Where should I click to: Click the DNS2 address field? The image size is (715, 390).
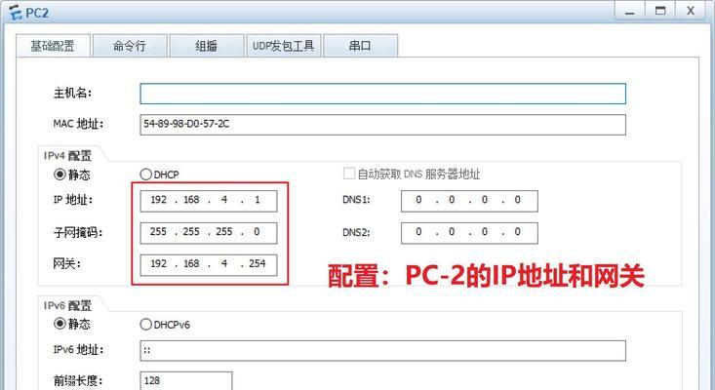pyautogui.click(x=469, y=233)
